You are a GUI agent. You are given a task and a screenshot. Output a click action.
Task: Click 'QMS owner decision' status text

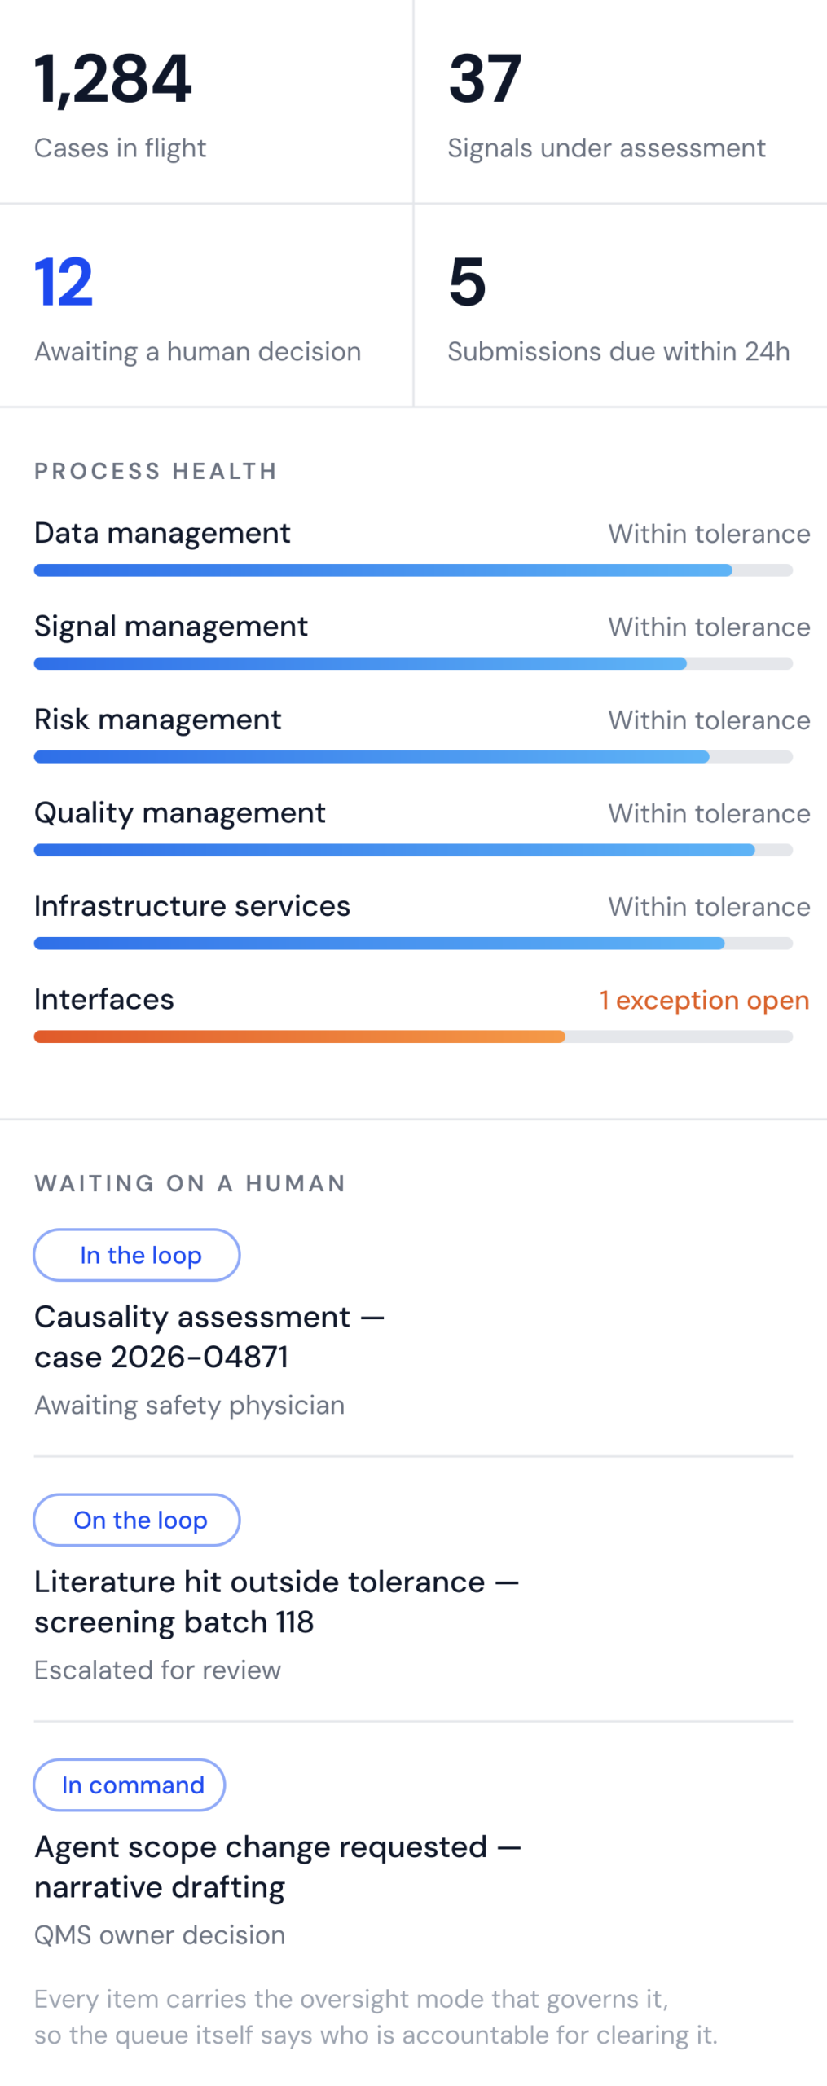(x=160, y=1934)
